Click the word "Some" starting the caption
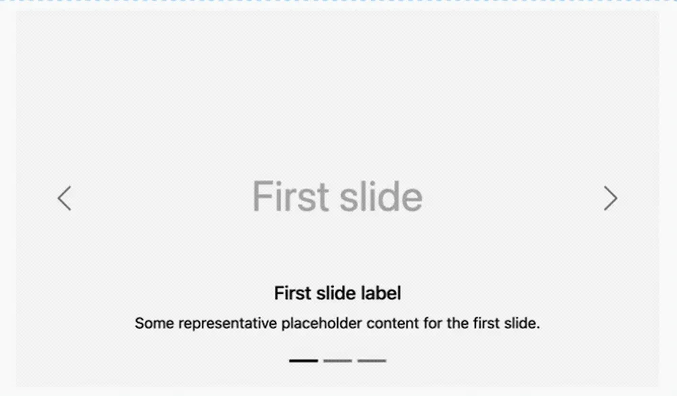The image size is (677, 396). [x=154, y=324]
